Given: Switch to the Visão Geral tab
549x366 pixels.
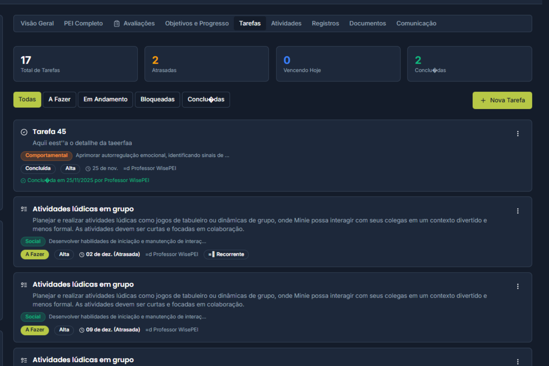Looking at the screenshot, I should coord(37,23).
